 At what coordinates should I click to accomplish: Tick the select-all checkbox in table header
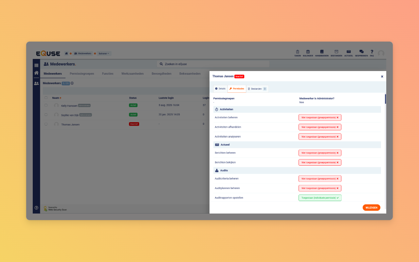pyautogui.click(x=46, y=98)
